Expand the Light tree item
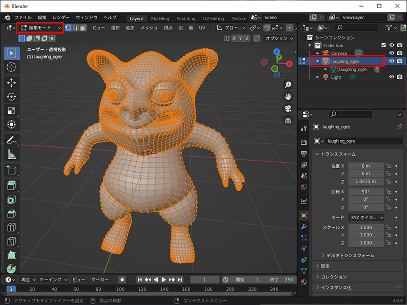 [317, 77]
